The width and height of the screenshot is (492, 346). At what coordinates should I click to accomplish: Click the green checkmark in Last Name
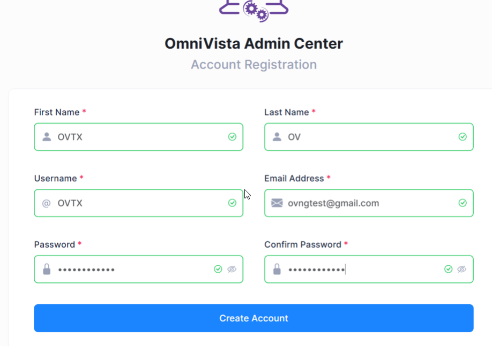(x=463, y=137)
